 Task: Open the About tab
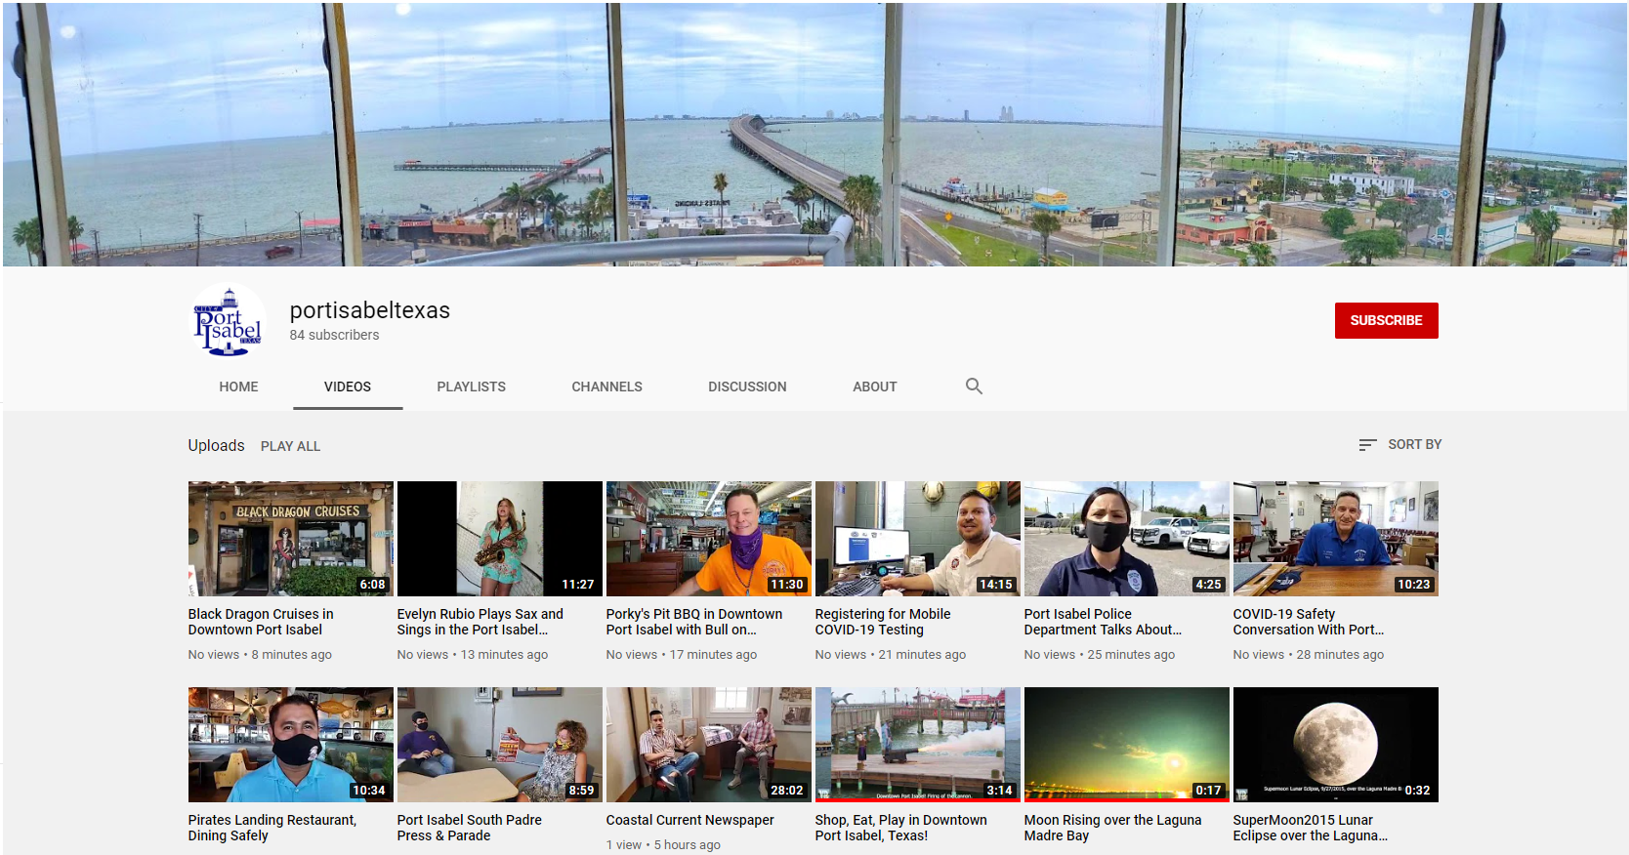click(874, 387)
